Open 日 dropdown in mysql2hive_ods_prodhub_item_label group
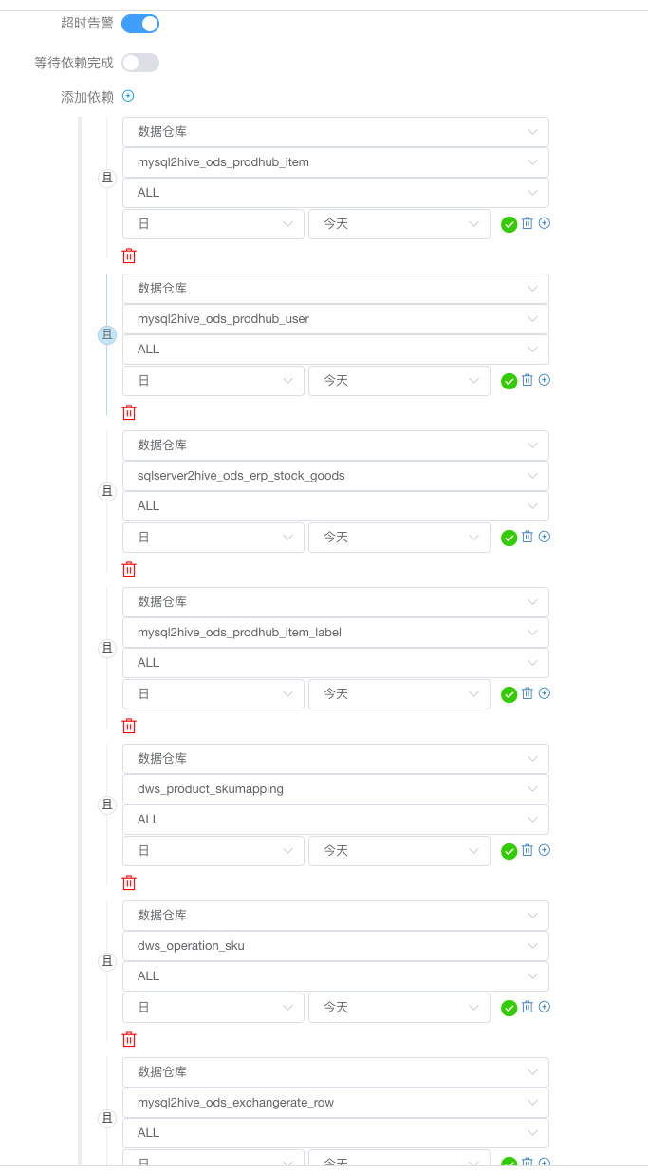The width and height of the screenshot is (648, 1173). 213,694
